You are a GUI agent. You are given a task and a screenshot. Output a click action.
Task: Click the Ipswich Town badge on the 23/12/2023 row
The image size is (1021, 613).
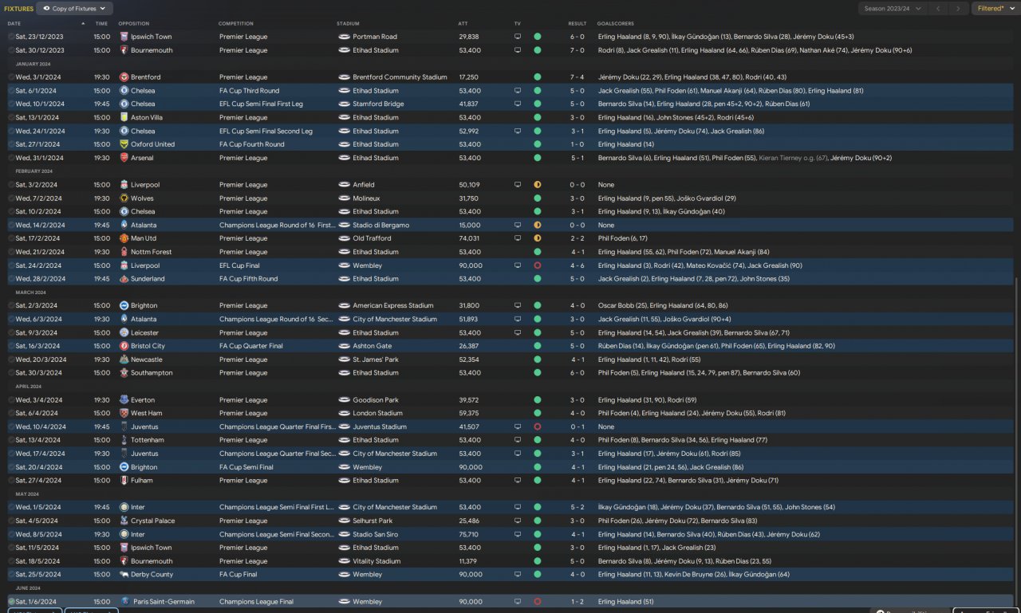[x=124, y=37]
